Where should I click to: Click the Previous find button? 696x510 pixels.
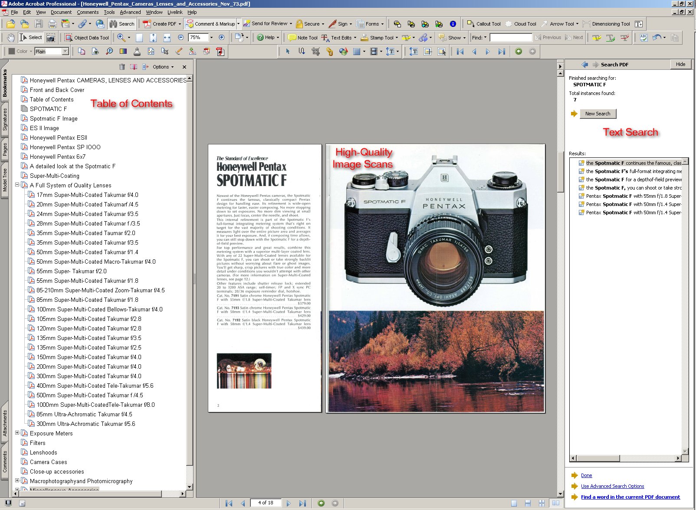(x=548, y=38)
